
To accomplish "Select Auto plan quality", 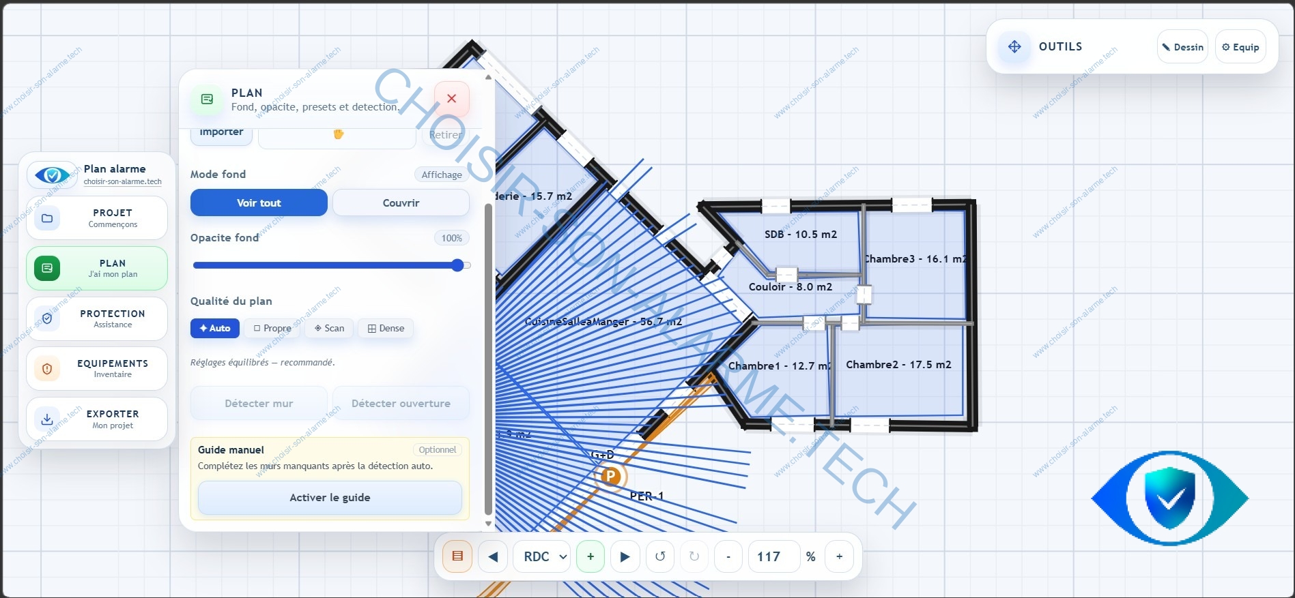I will (215, 328).
